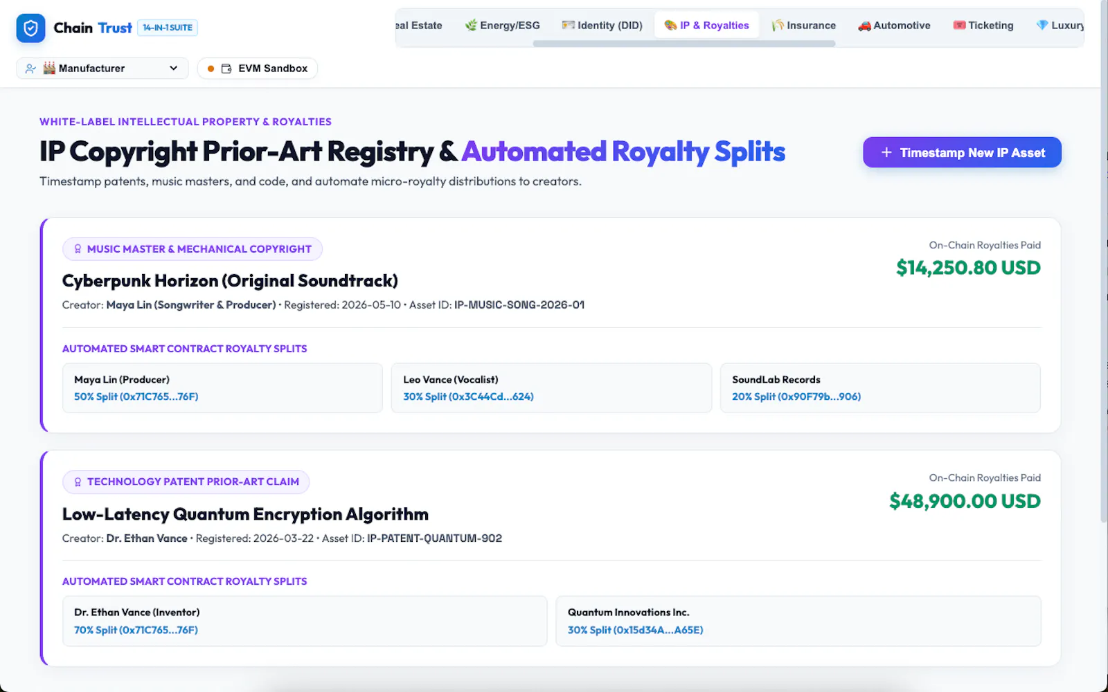The height and width of the screenshot is (692, 1108).
Task: Click the Dr. Ethan Vance (Inventor) name
Action: (x=137, y=612)
